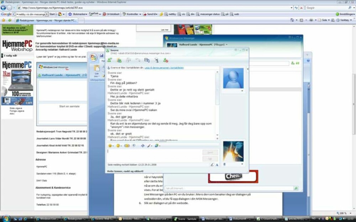Click 14 blokkert popup blocker button

tap(111, 14)
